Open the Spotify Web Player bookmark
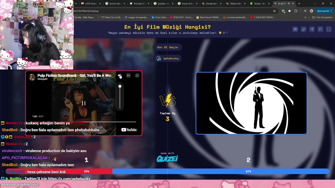This screenshot has width=335, height=188. [84, 17]
